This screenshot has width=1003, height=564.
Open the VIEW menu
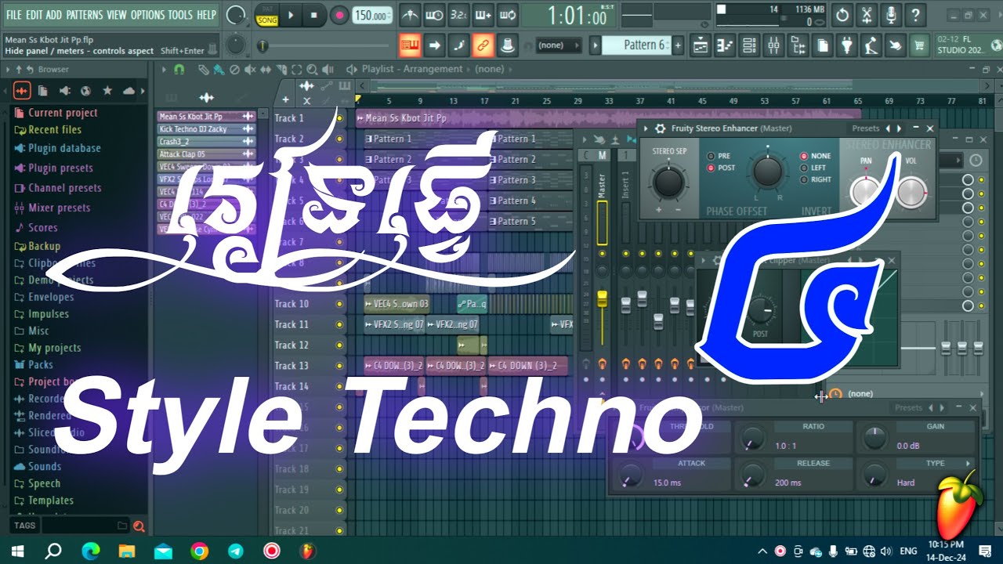pyautogui.click(x=116, y=14)
